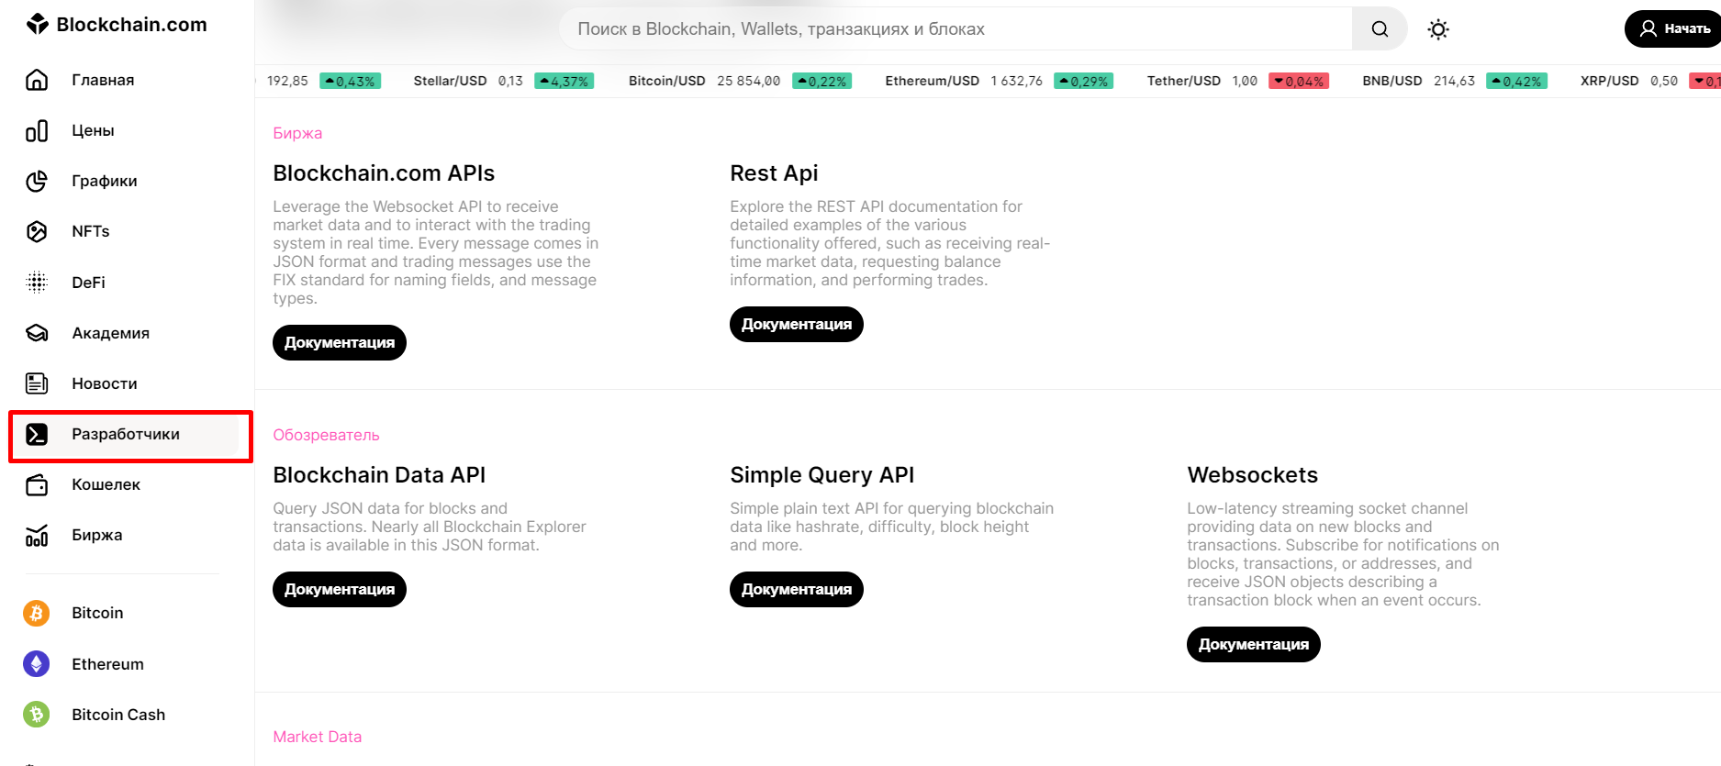Click the Новости newspaper icon
The height and width of the screenshot is (766, 1721).
pyautogui.click(x=37, y=383)
